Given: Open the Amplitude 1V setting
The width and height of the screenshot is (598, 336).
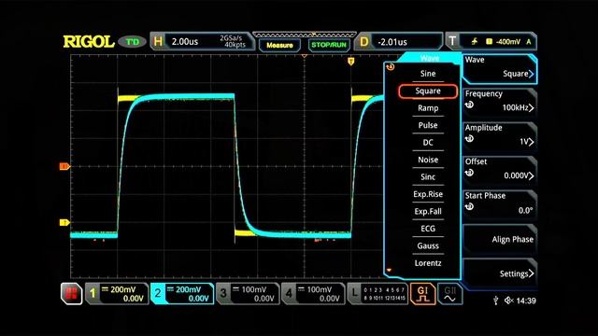Looking at the screenshot, I should tap(500, 136).
